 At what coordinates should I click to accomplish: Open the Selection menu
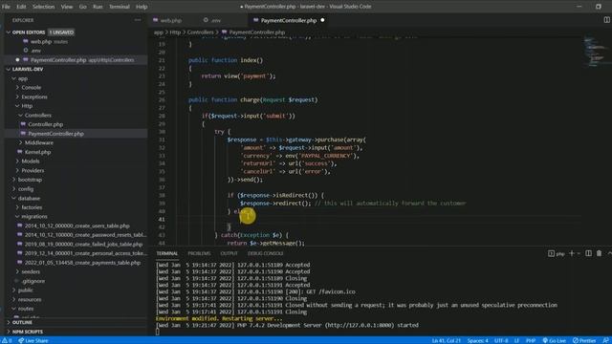(43, 7)
